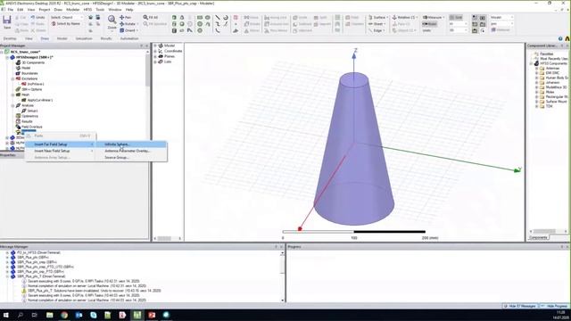The width and height of the screenshot is (571, 321).
Task: Select Results in project tree
Action: [x=27, y=121]
